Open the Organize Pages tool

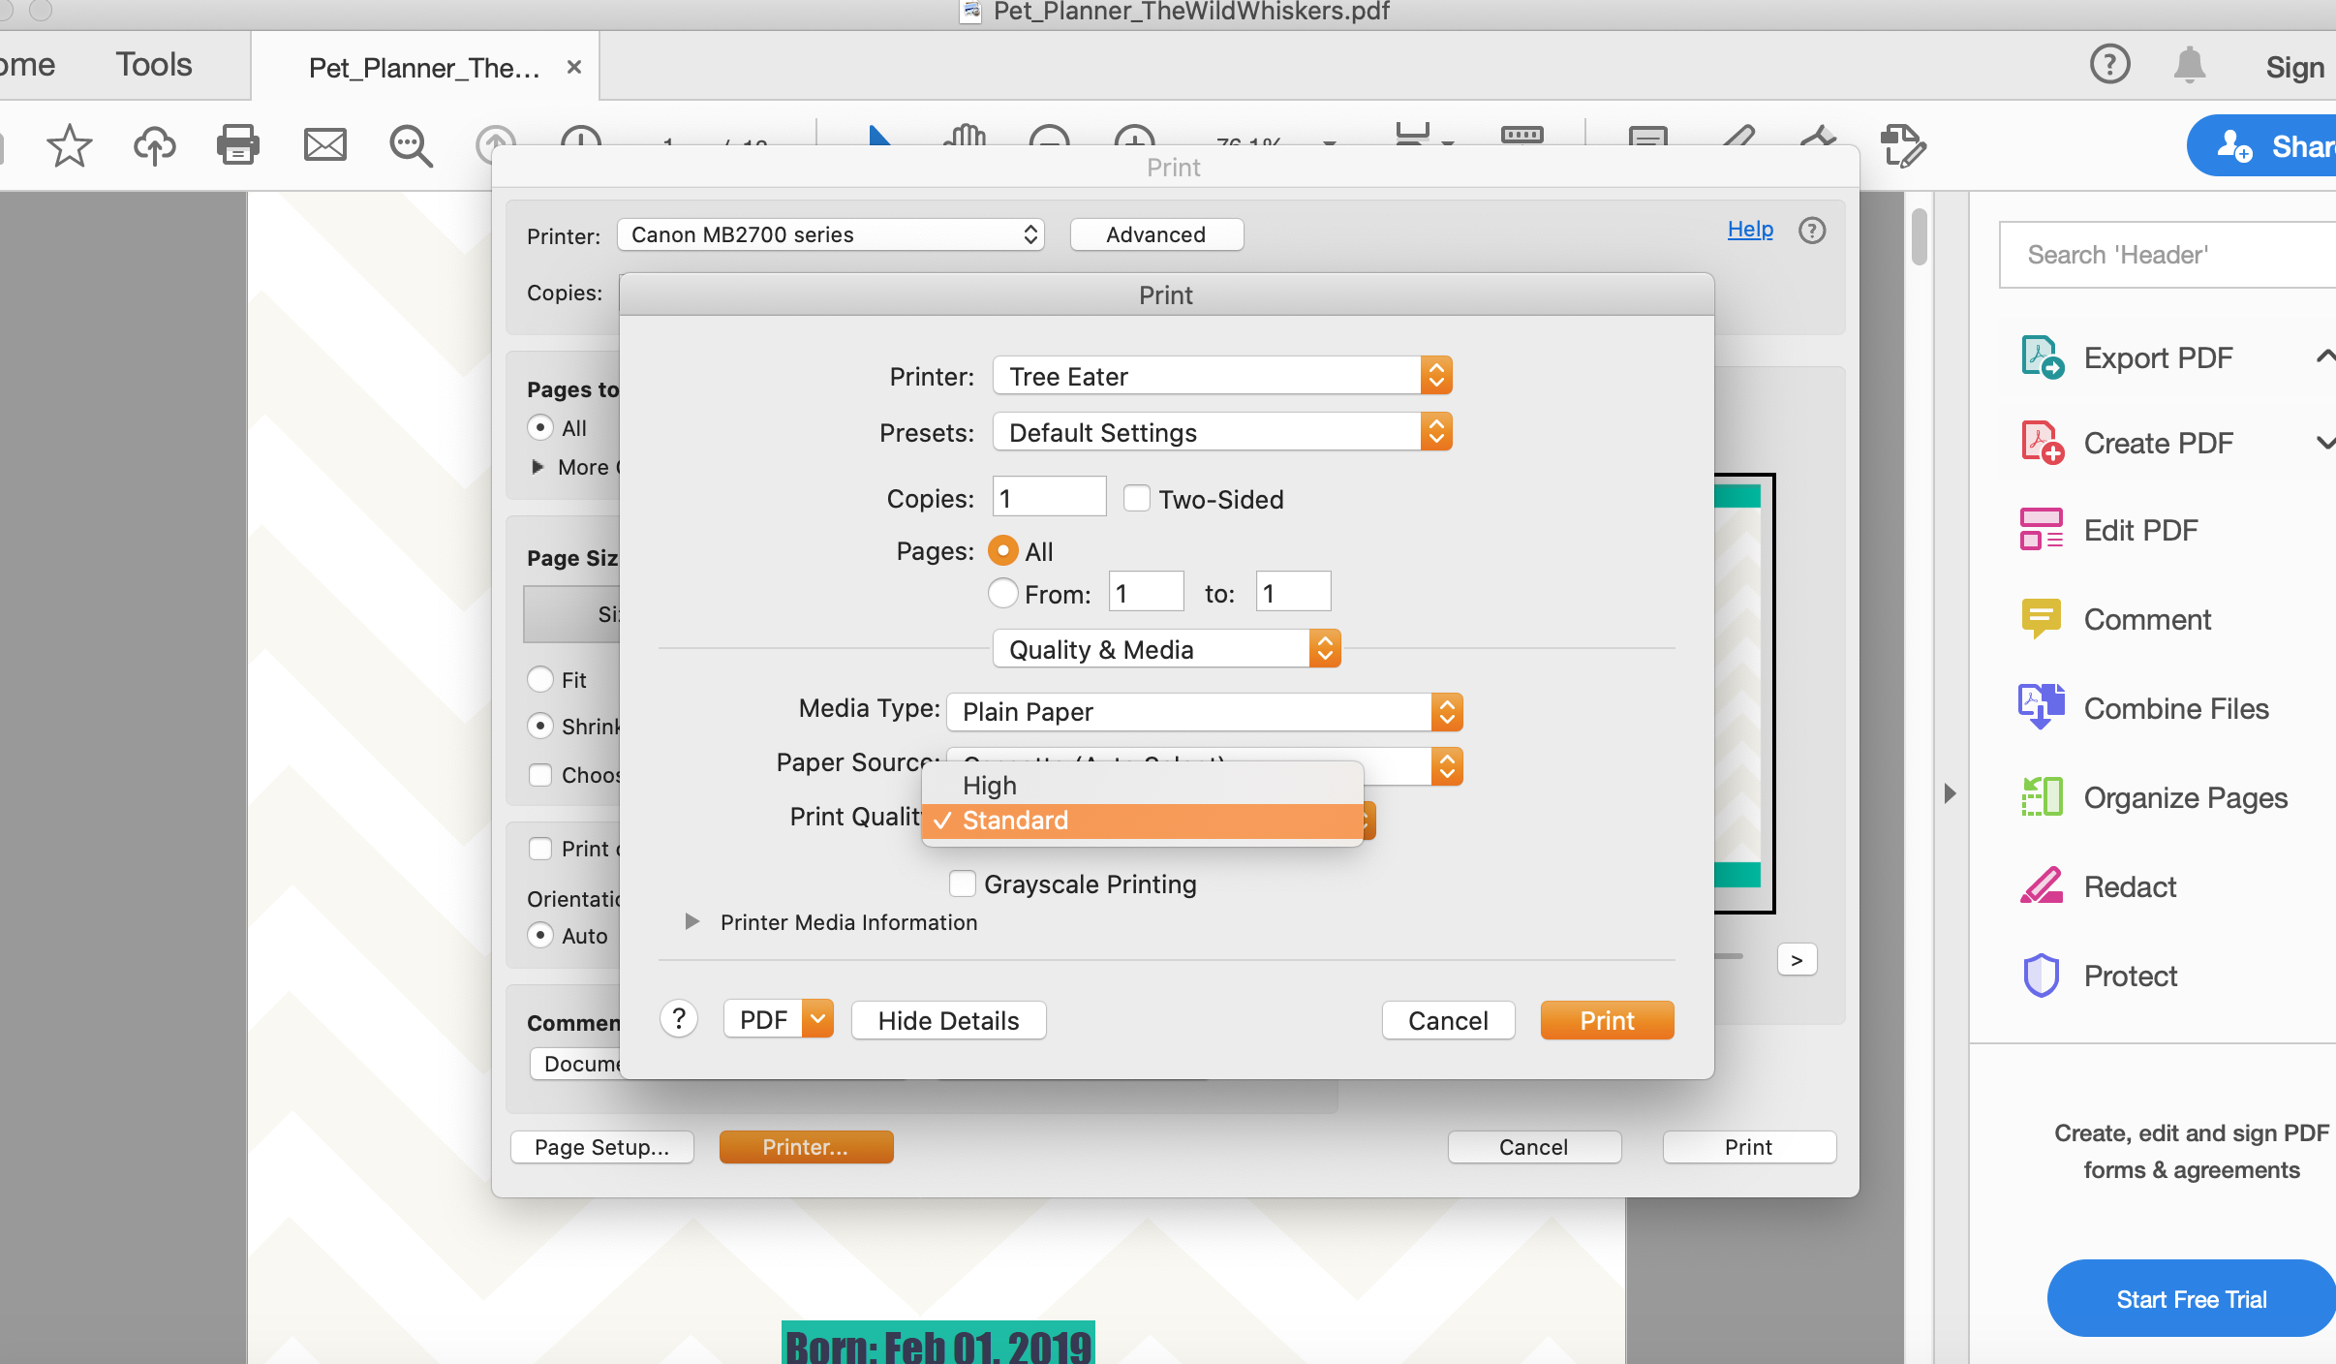pos(2185,797)
